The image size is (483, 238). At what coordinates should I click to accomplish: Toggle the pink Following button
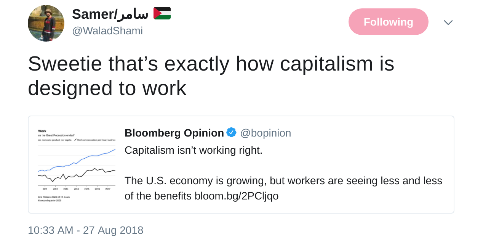[x=388, y=22]
